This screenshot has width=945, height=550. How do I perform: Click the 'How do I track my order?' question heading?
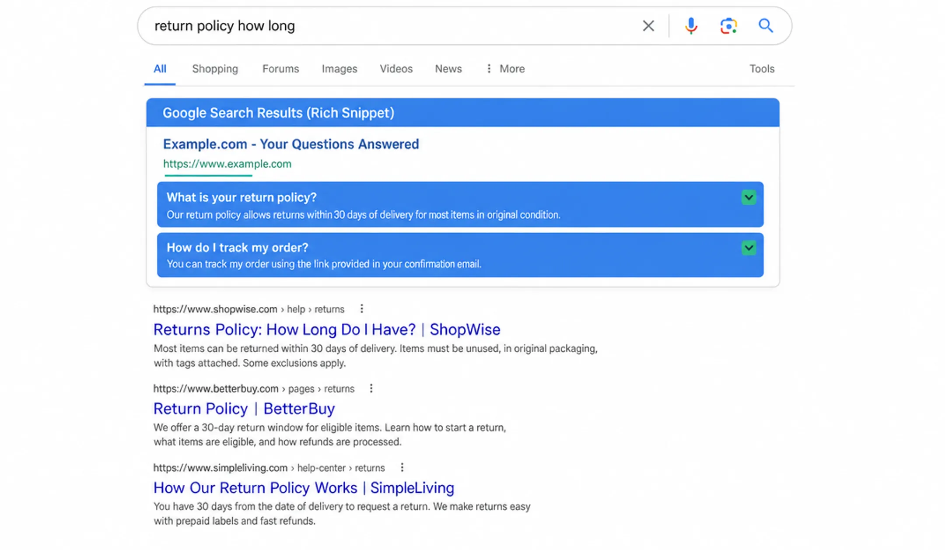[237, 248]
